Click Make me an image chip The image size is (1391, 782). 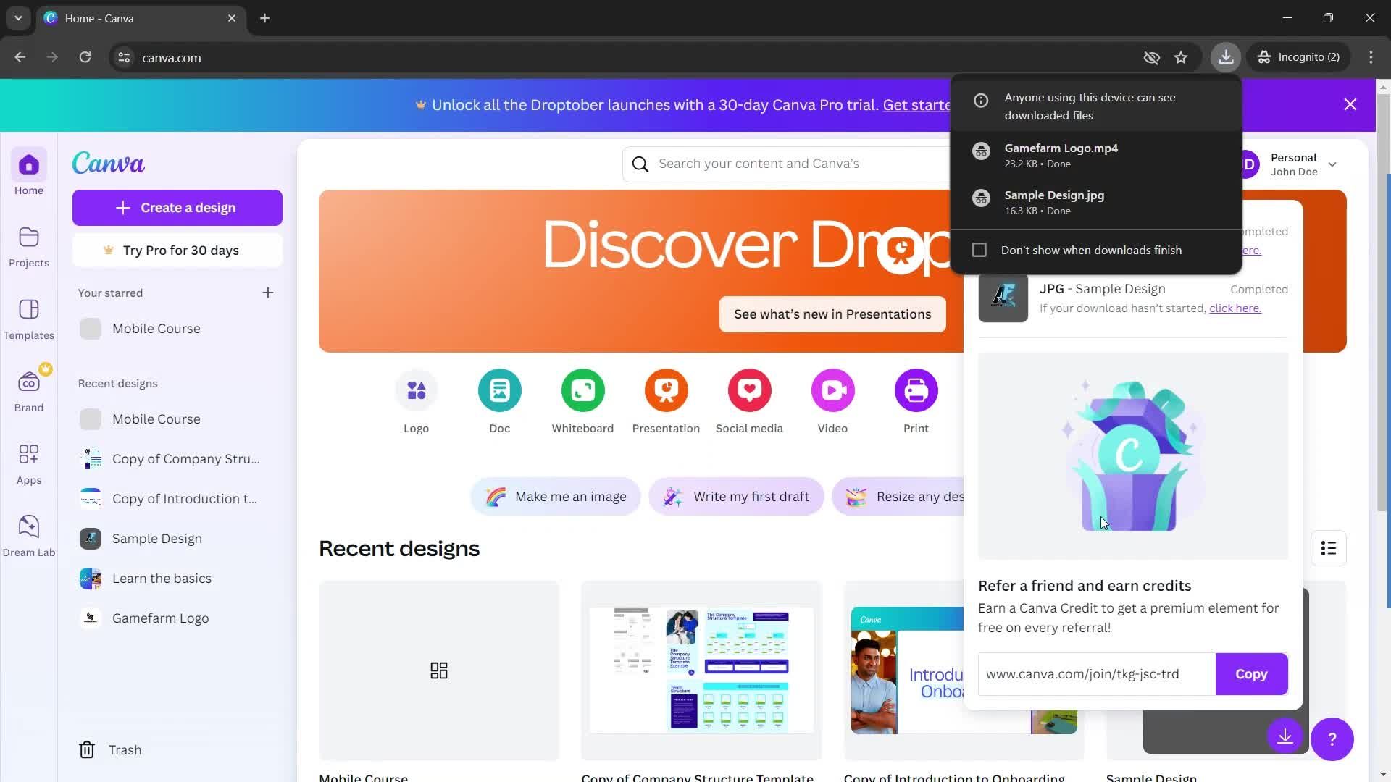(556, 497)
